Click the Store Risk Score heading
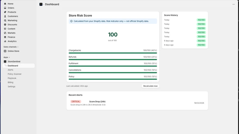Screen dimensions: 239x134 tap(80, 15)
